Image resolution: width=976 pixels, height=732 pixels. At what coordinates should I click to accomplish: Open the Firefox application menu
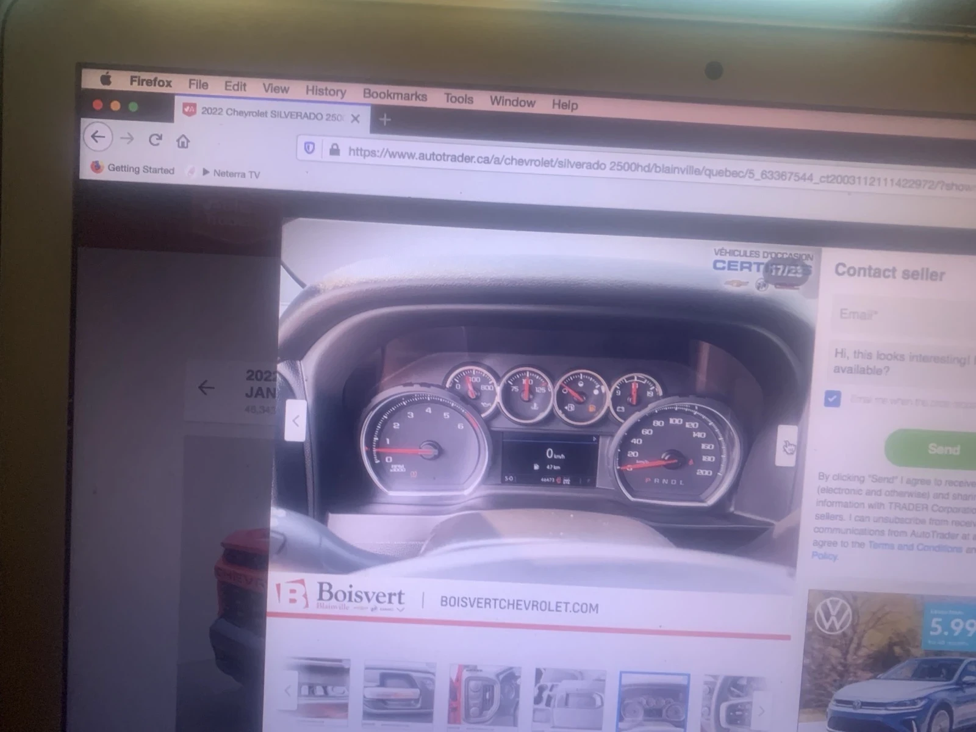(x=150, y=82)
